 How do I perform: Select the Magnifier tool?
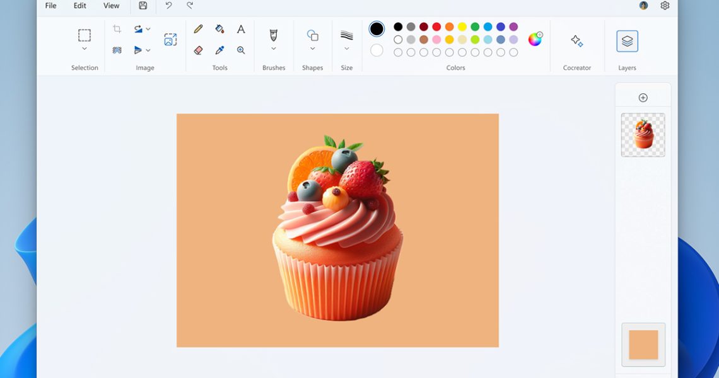pyautogui.click(x=241, y=50)
